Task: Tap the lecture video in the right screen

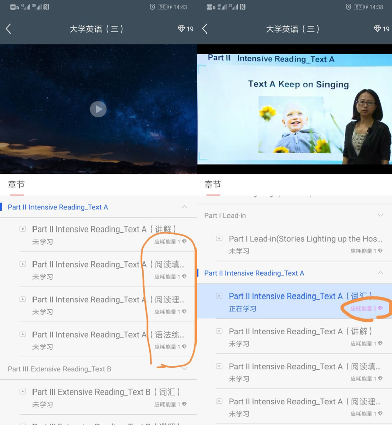Action: (x=294, y=109)
